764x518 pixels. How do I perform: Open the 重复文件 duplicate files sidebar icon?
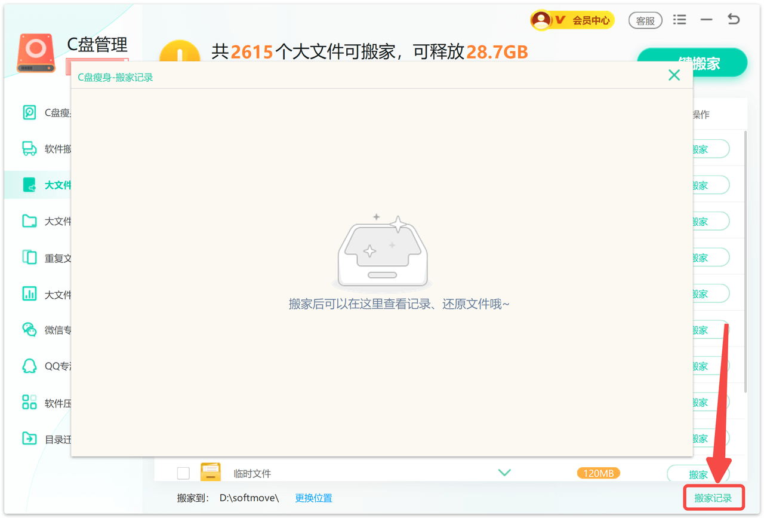pyautogui.click(x=29, y=258)
